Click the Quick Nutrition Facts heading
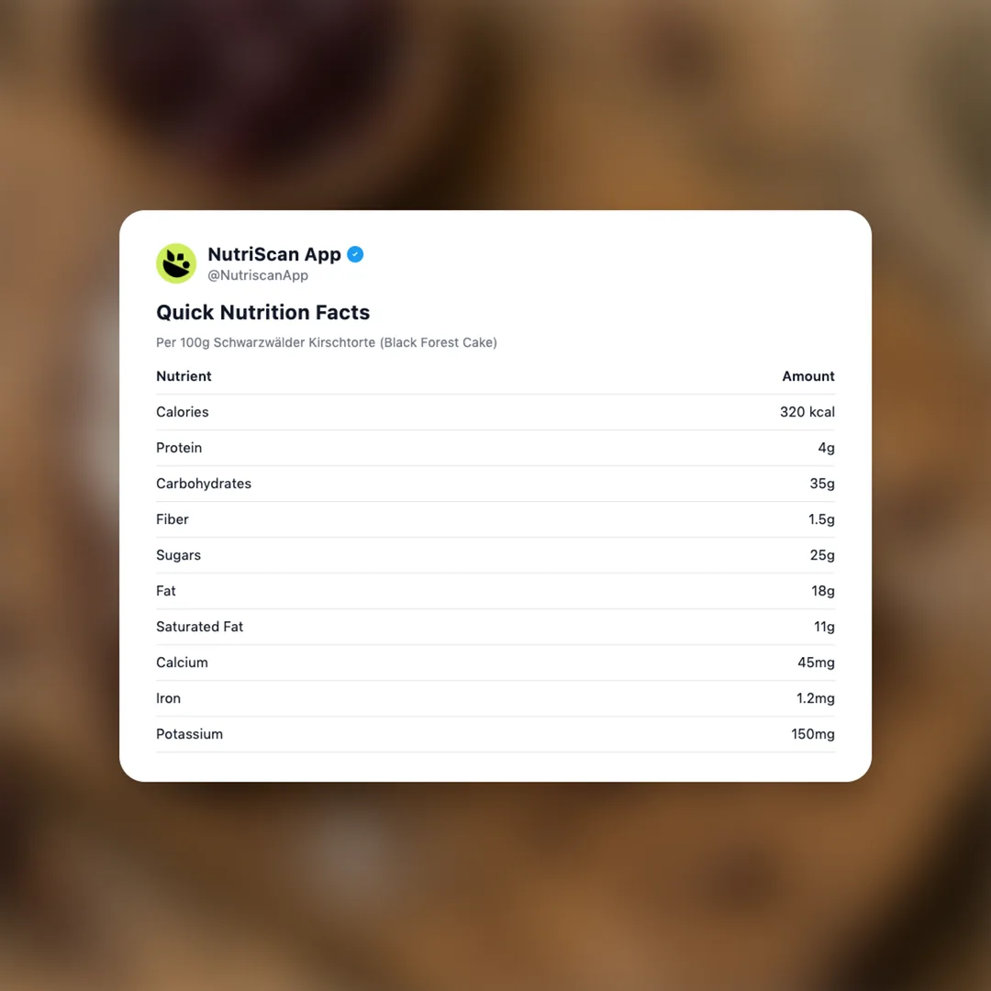 [262, 312]
